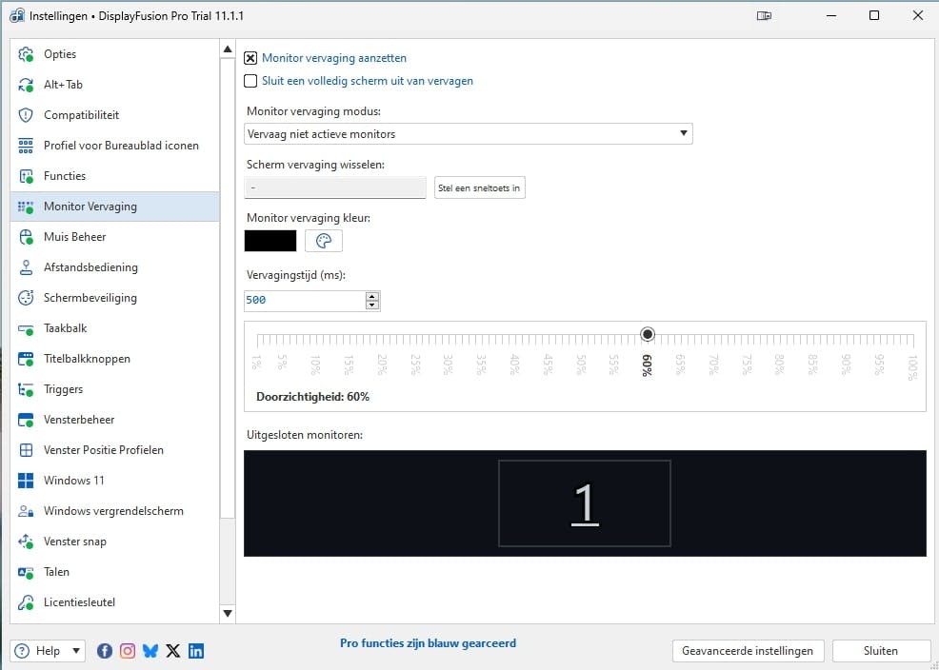Click the Titelbalkknoppen icon
This screenshot has height=670, width=939.
(26, 359)
